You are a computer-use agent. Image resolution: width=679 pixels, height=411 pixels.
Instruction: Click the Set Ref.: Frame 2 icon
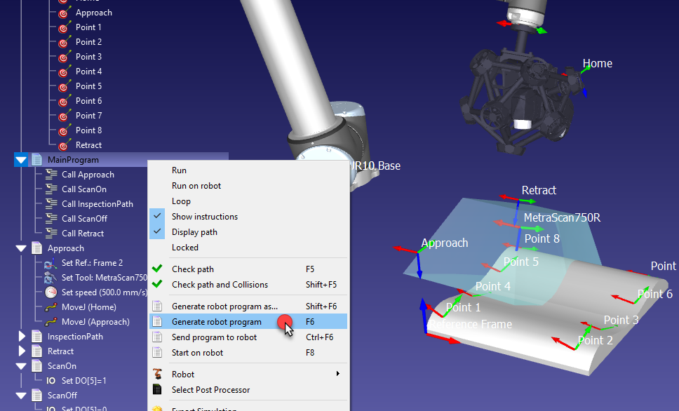pyautogui.click(x=51, y=263)
